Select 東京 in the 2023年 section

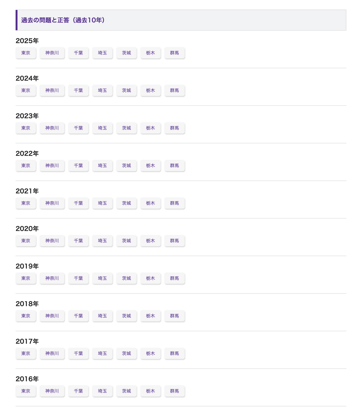[x=26, y=128]
